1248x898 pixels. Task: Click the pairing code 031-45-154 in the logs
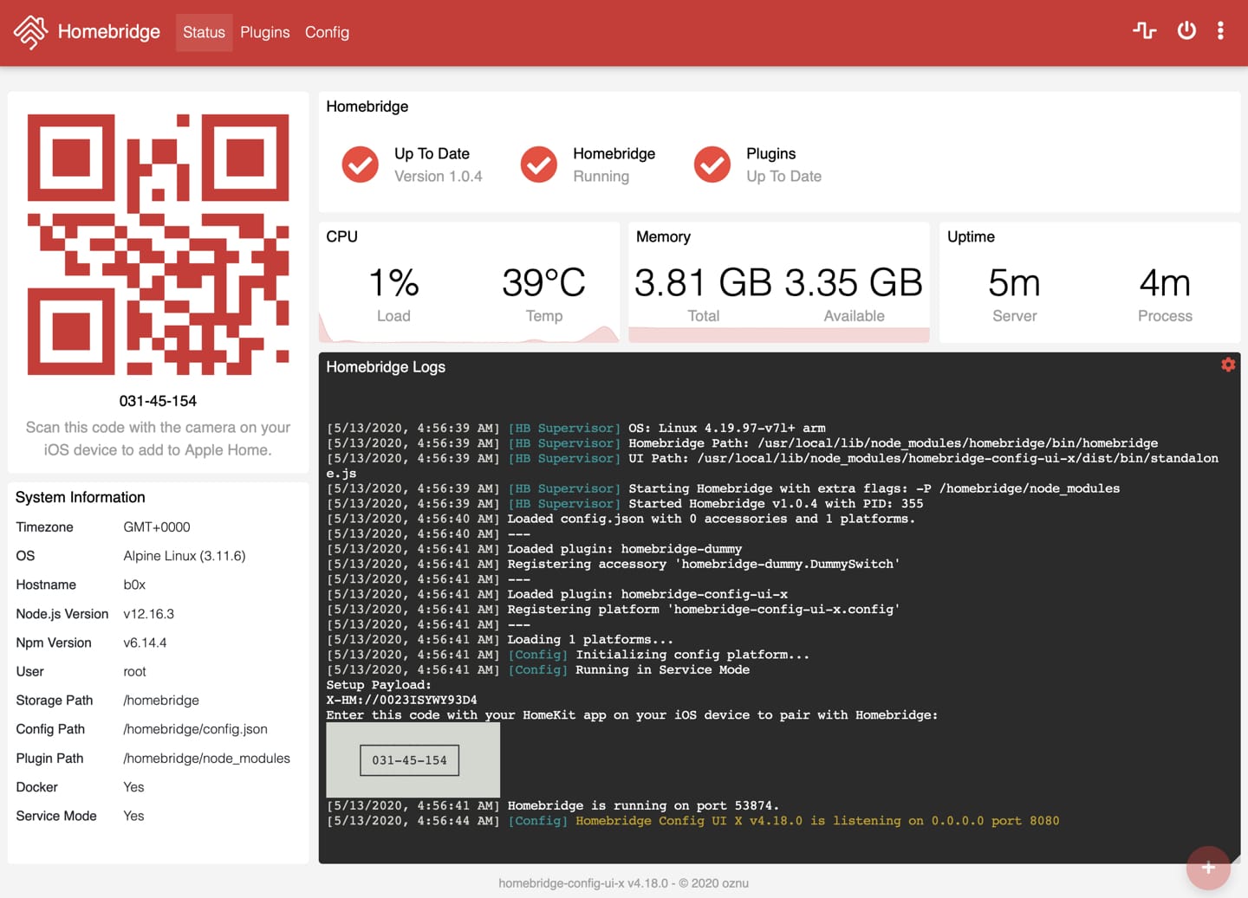408,759
